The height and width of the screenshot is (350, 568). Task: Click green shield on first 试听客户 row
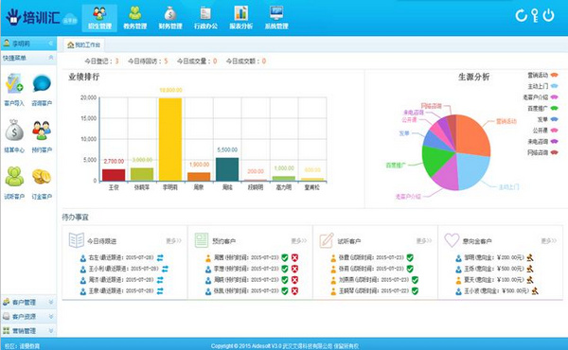click(410, 257)
